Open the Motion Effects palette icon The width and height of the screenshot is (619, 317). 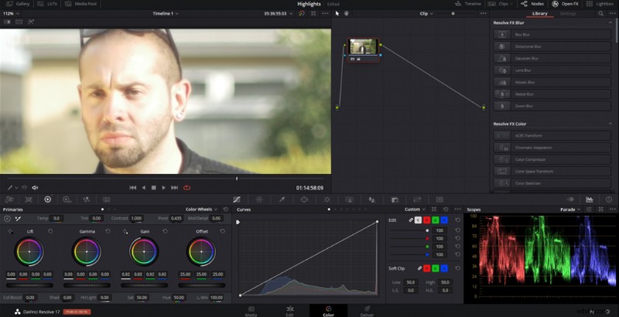point(106,199)
